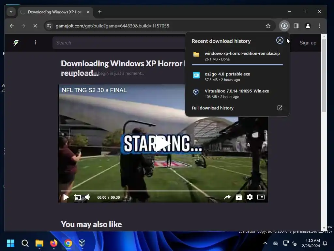This screenshot has height=251, width=334.
Task: Close the Downloading Windows XP Horror tab
Action: pos(88,12)
